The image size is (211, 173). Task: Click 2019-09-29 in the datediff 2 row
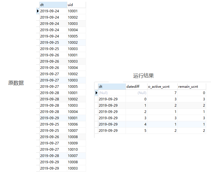112,112
